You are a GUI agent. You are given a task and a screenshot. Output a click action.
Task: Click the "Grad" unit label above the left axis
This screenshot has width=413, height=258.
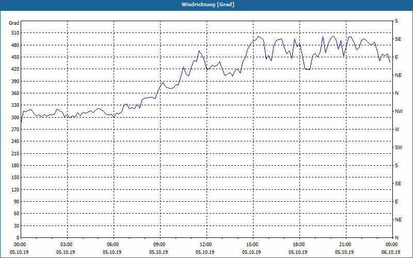(14, 23)
